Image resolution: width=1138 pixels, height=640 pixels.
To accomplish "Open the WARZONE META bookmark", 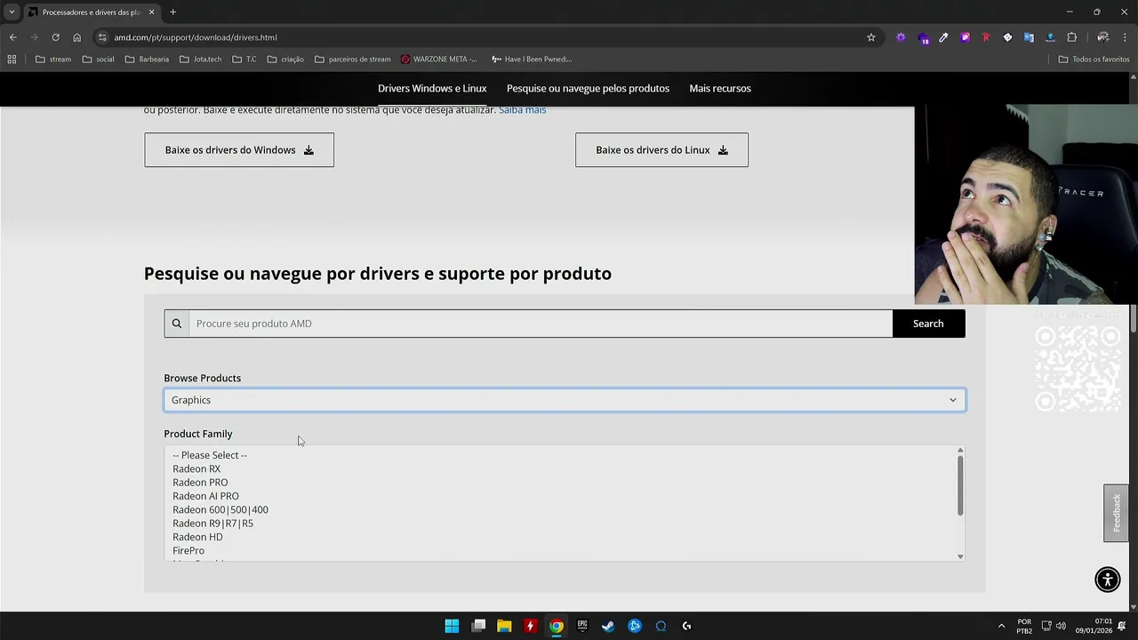I will click(438, 60).
